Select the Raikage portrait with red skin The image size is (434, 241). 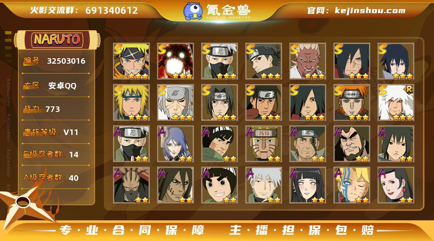coord(308,61)
